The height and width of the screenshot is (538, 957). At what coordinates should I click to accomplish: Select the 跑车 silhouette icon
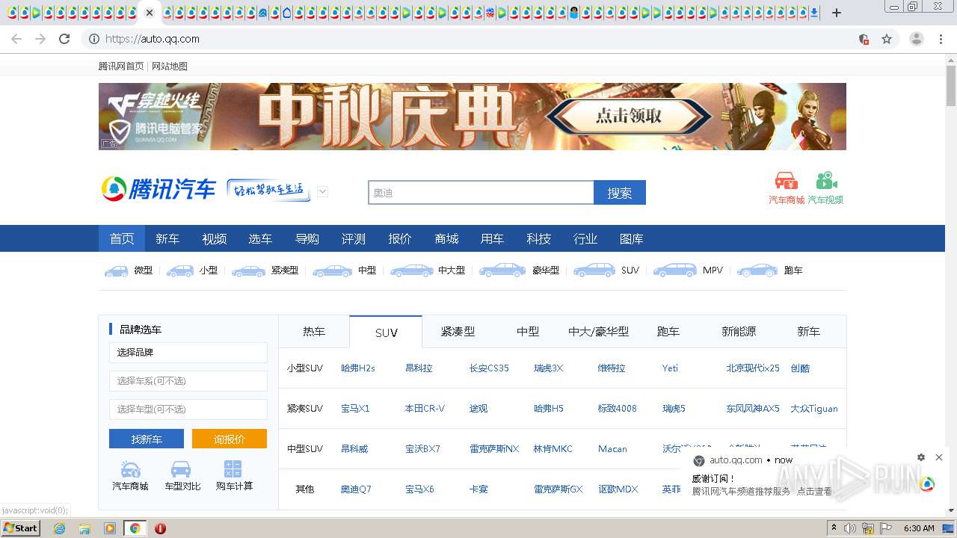click(x=757, y=270)
